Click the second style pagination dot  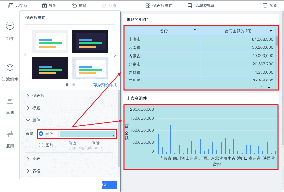(x=74, y=85)
